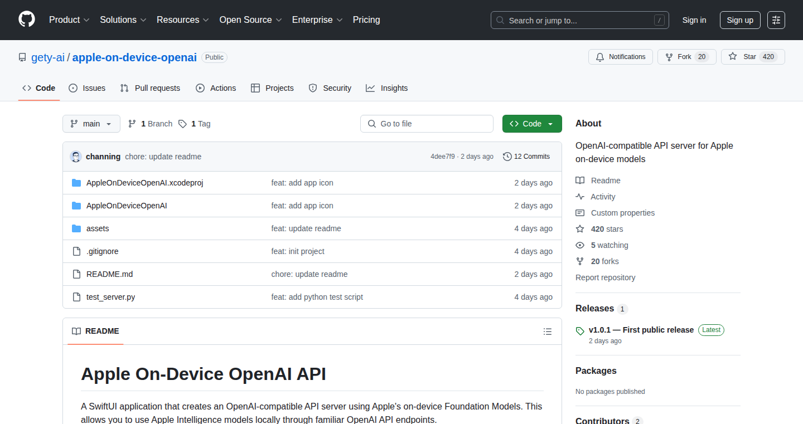Screen dimensions: 803x424
Task: Click Report repository link
Action: point(606,277)
